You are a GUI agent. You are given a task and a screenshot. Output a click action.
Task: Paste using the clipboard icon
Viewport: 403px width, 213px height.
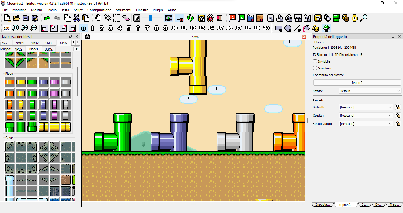[x=86, y=18]
